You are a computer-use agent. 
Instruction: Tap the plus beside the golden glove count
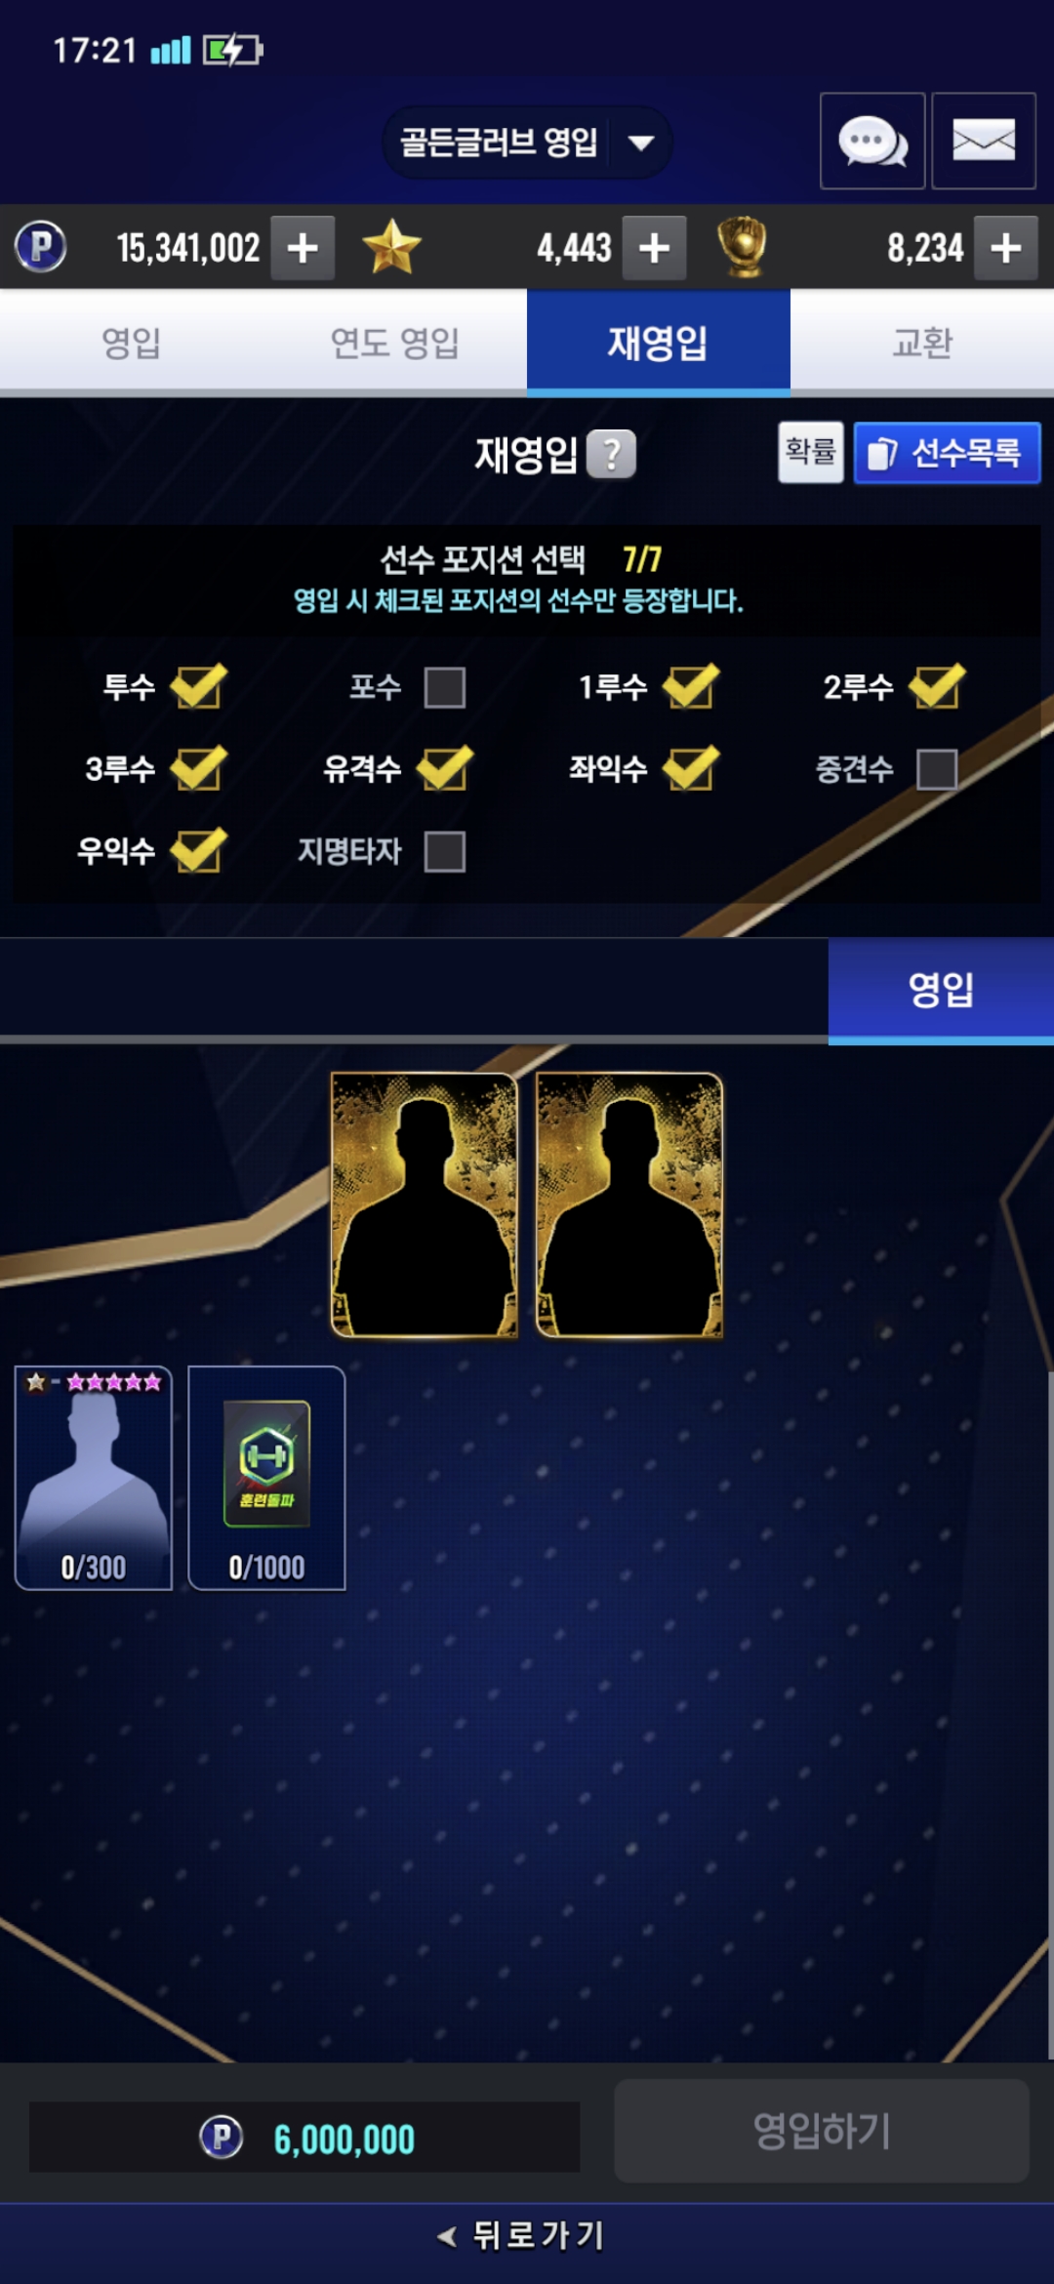click(x=1005, y=248)
